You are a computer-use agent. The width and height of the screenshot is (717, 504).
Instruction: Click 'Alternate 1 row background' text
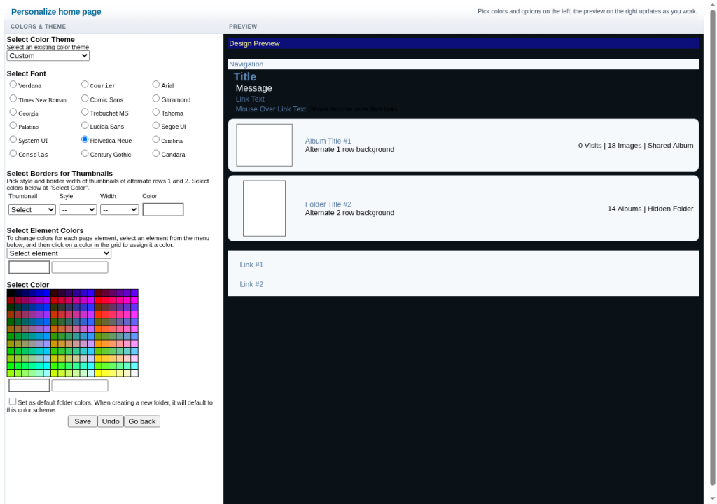pyautogui.click(x=350, y=150)
